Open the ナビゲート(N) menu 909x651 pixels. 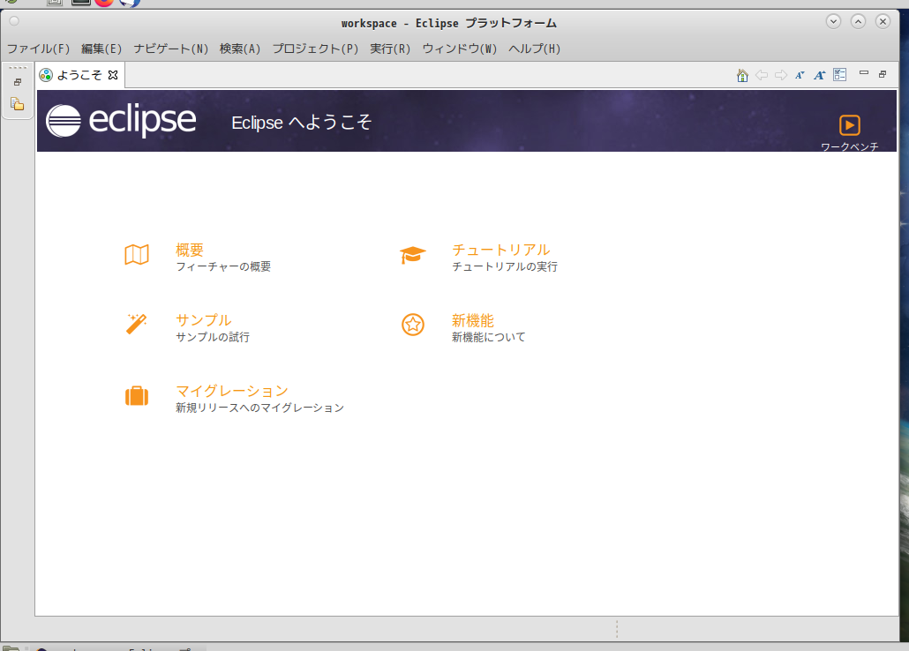(171, 49)
